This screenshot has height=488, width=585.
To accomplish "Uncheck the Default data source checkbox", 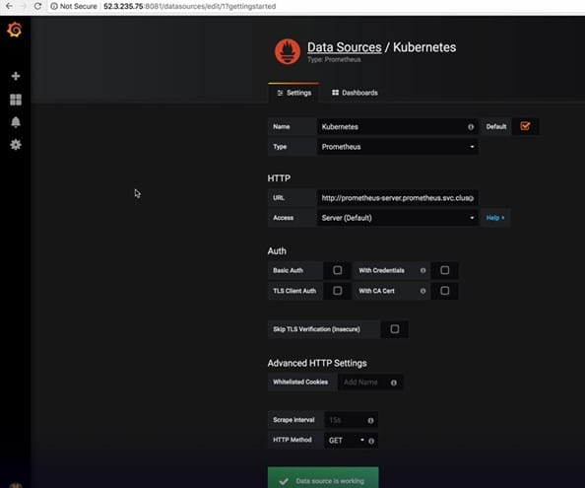I will pyautogui.click(x=525, y=126).
